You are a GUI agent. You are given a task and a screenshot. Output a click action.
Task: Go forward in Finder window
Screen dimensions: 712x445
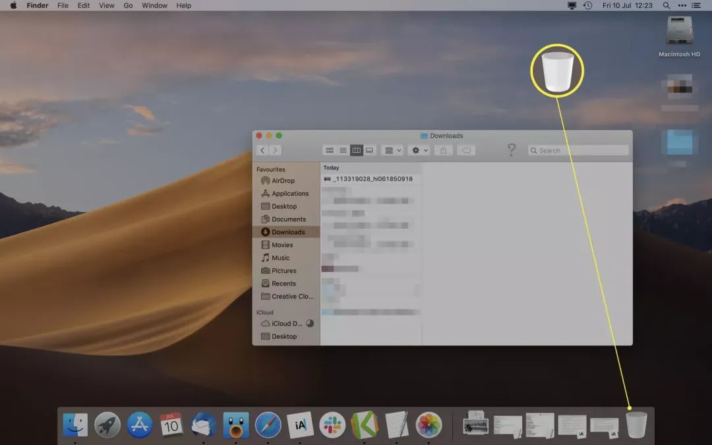[275, 150]
